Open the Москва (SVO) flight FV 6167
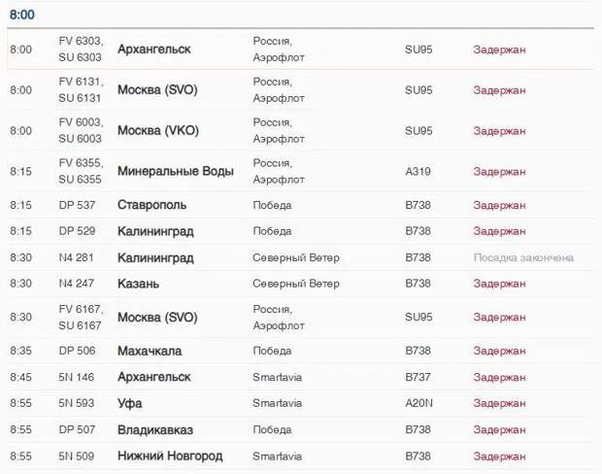Image resolution: width=602 pixels, height=474 pixels. coord(301,318)
